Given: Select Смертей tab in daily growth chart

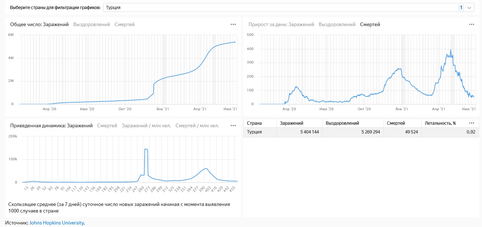Looking at the screenshot, I should coord(370,25).
